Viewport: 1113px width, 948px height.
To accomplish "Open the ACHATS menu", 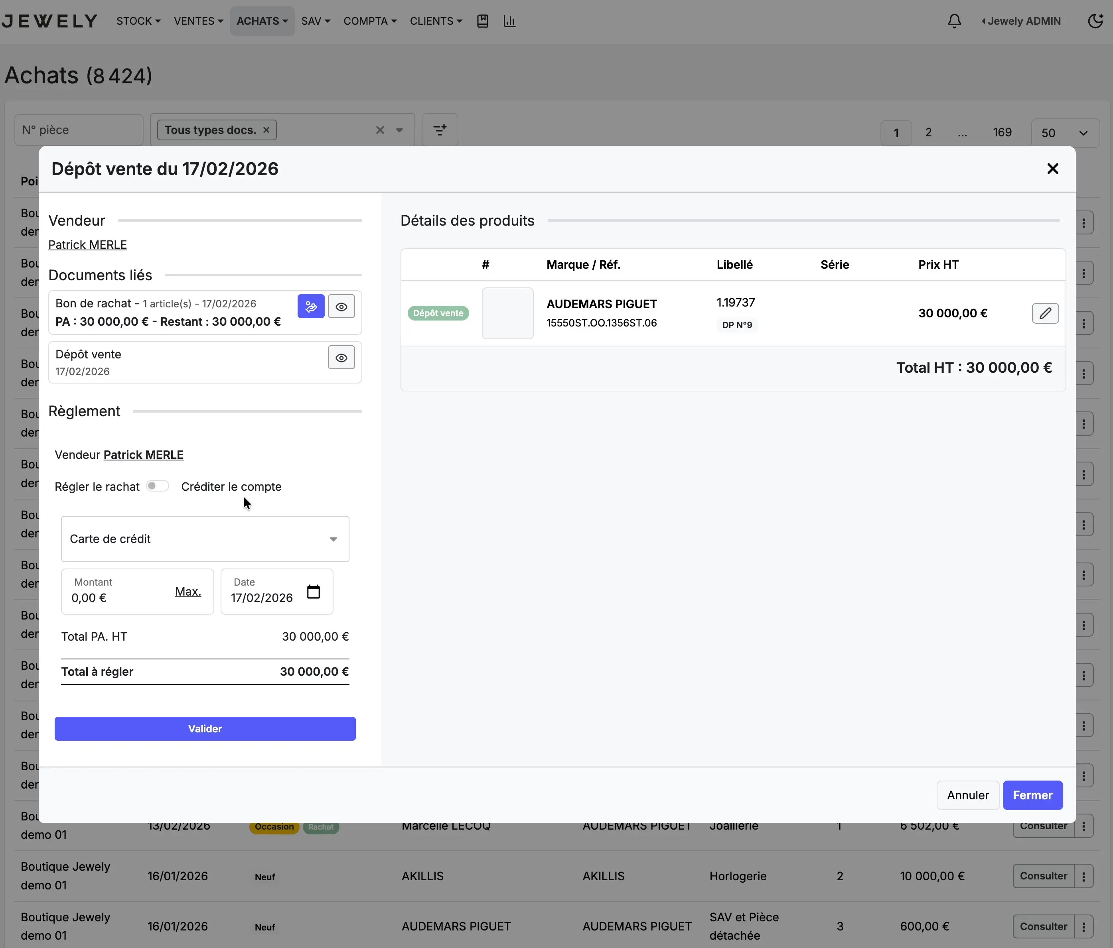I will pos(262,21).
